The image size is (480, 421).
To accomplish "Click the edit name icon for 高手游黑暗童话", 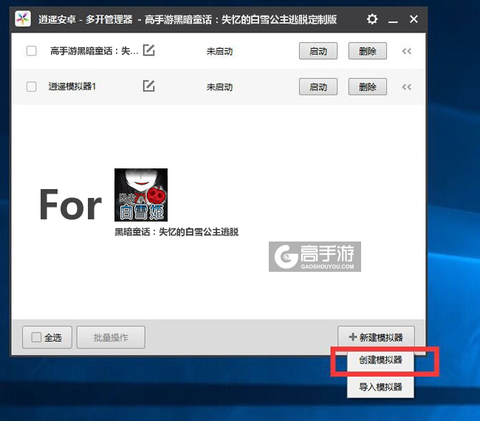I will click(148, 51).
